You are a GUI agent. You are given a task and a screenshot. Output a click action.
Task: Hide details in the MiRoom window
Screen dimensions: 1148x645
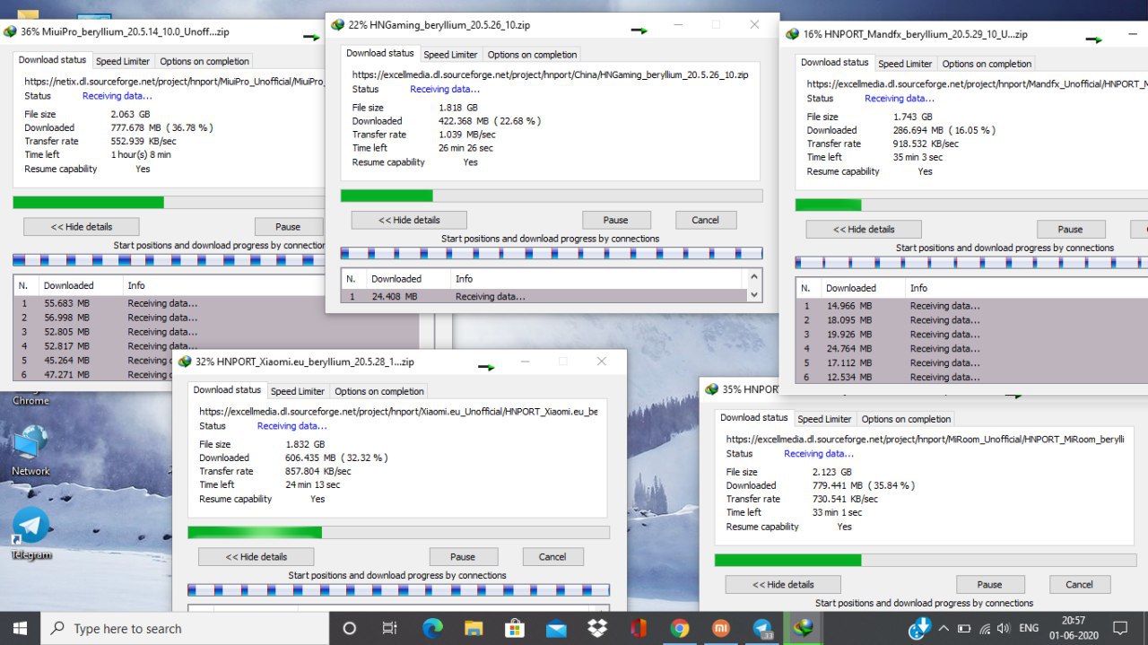coord(783,584)
